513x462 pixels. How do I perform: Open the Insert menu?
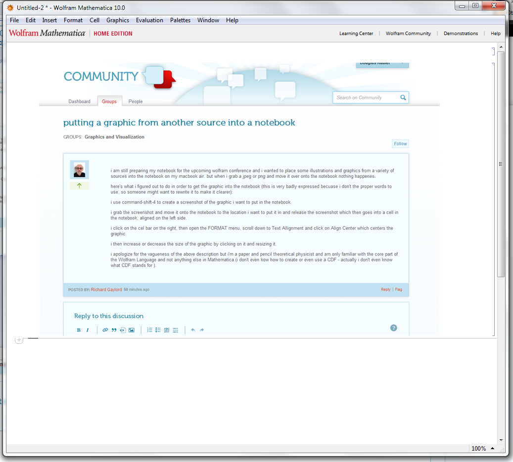pos(49,20)
